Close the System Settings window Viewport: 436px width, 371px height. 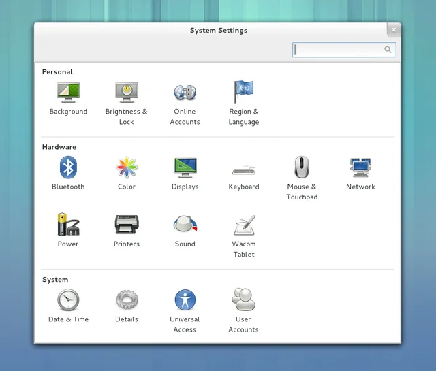click(x=393, y=29)
